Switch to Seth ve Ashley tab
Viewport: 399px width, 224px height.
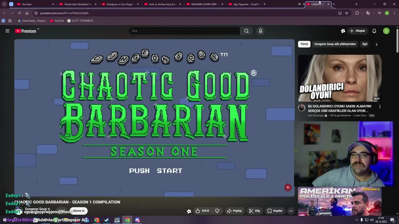pos(162,4)
